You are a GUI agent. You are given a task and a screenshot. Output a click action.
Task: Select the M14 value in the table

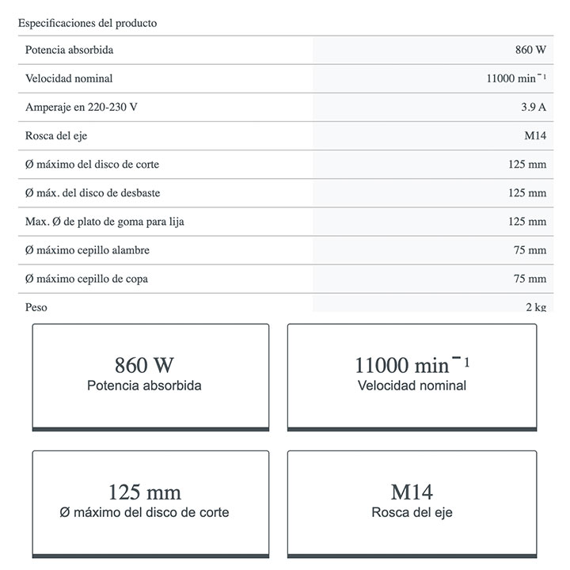pos(535,135)
